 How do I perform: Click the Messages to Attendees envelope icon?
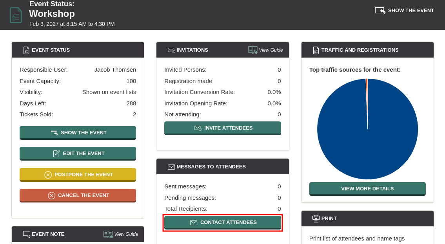[x=171, y=167]
